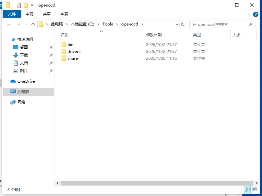Go back with the left arrow
This screenshot has height=196, width=262.
tap(9, 24)
